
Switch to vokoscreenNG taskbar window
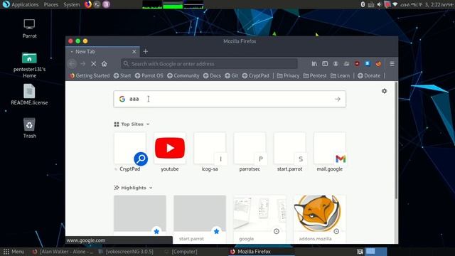[x=126, y=252]
